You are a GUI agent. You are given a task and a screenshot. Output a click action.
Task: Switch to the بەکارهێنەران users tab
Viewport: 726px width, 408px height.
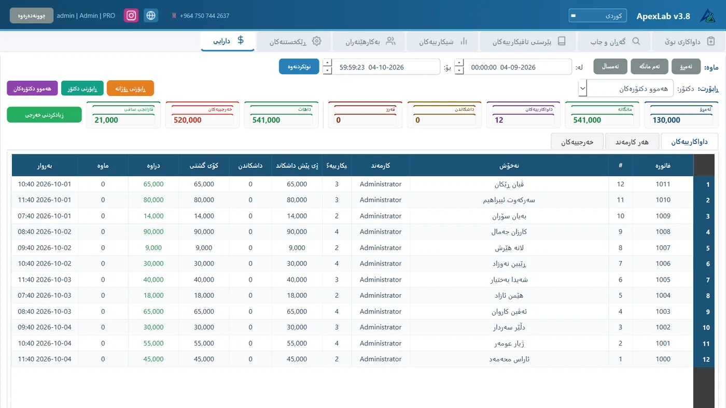pyautogui.click(x=369, y=42)
